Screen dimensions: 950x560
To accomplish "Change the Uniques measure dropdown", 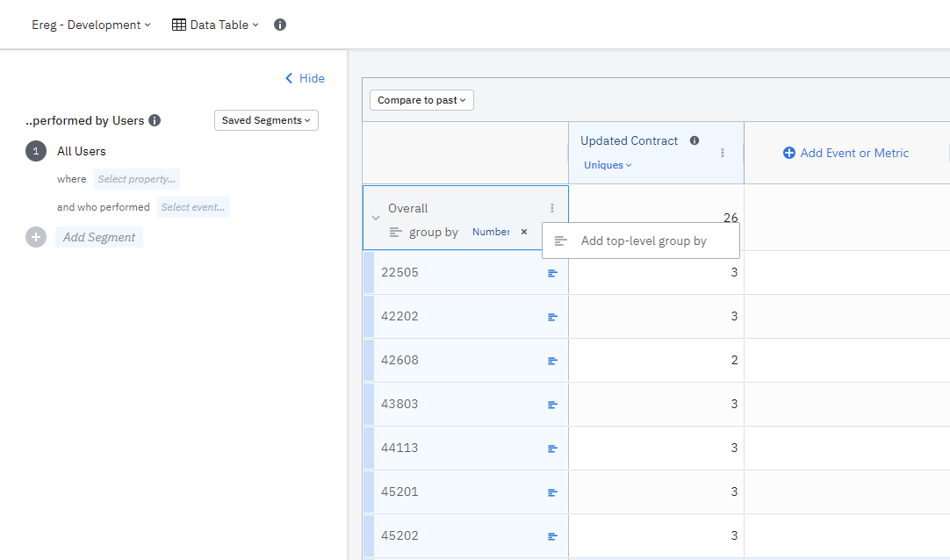I will [608, 165].
